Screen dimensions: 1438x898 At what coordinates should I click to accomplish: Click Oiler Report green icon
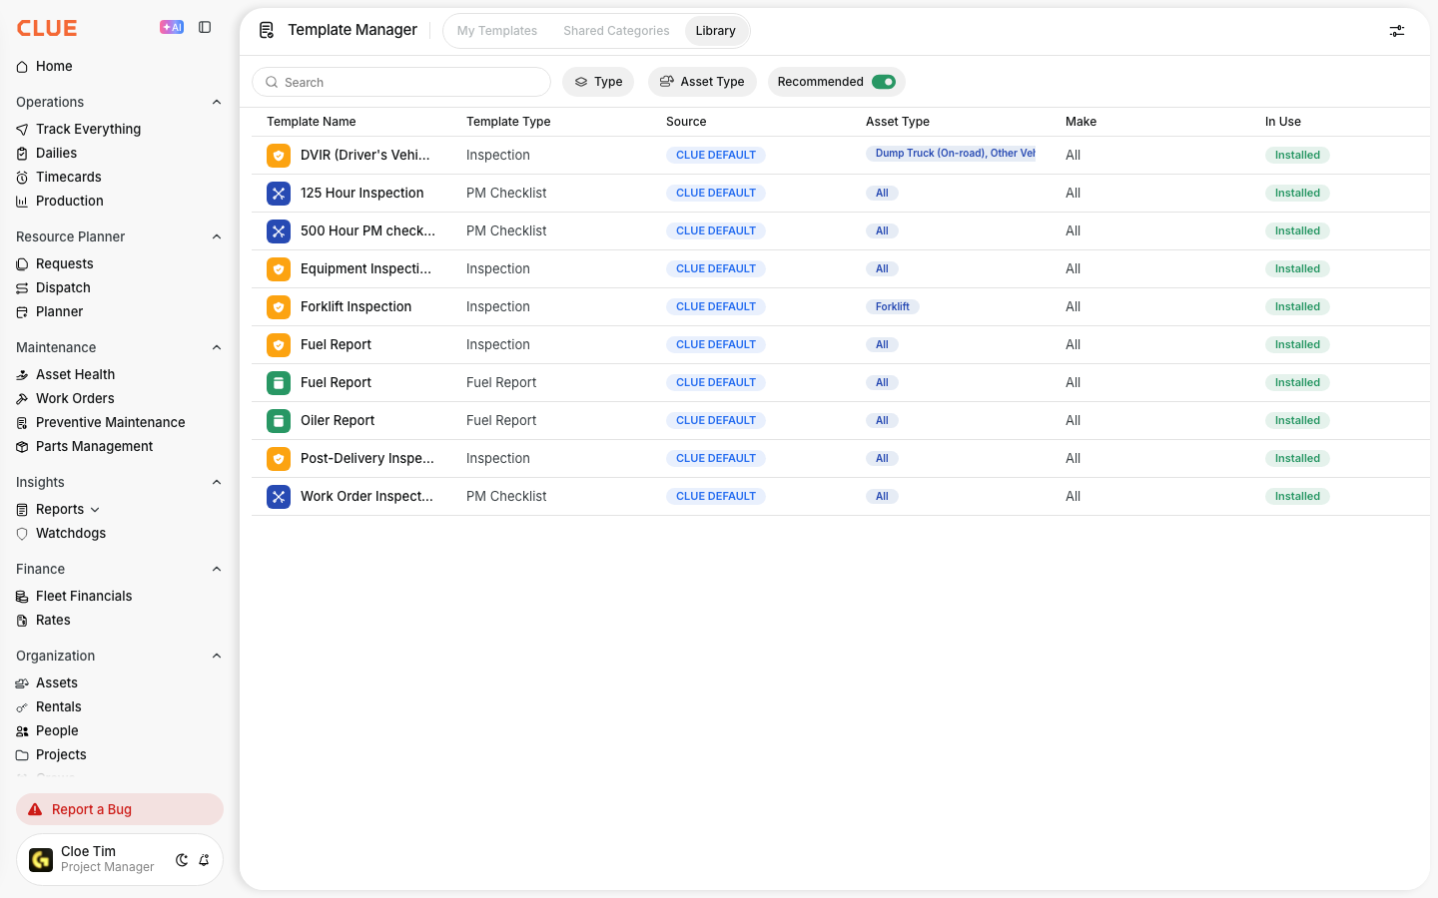tap(279, 421)
